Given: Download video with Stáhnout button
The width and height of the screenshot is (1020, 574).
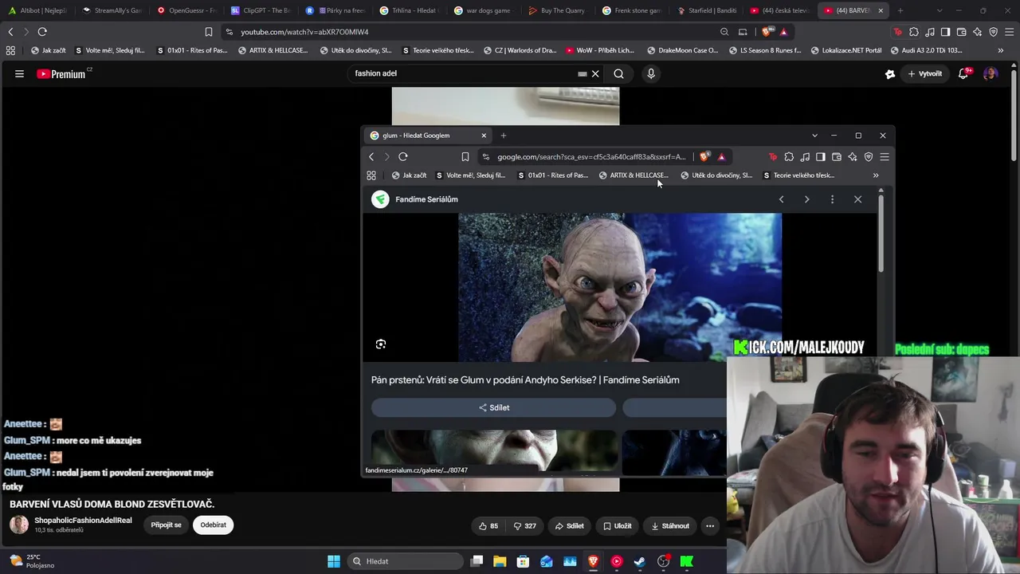Looking at the screenshot, I should click(669, 526).
